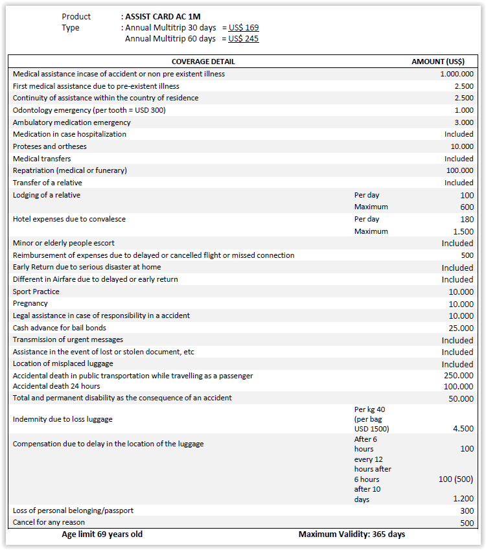486x550 pixels.
Task: Click the 'Pregnancy' row text
Action: 30,303
